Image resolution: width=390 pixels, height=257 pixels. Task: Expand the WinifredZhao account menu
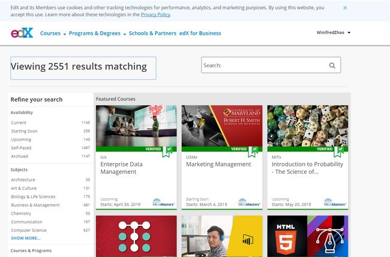(x=333, y=32)
